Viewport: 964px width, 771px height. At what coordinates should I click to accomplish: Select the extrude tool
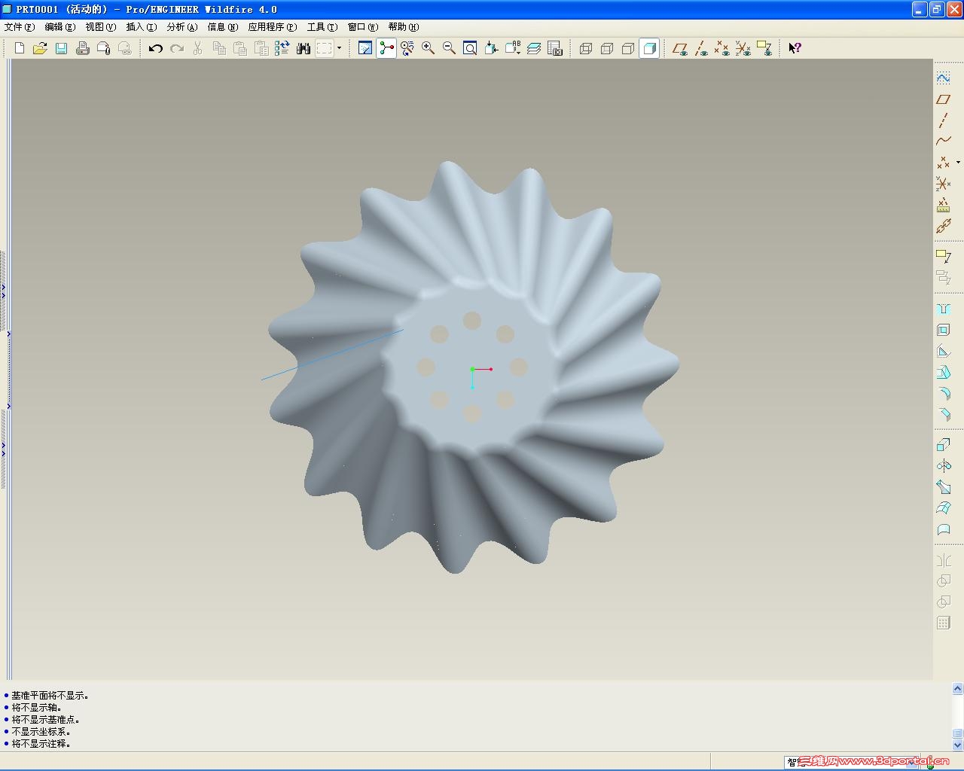pyautogui.click(x=943, y=445)
